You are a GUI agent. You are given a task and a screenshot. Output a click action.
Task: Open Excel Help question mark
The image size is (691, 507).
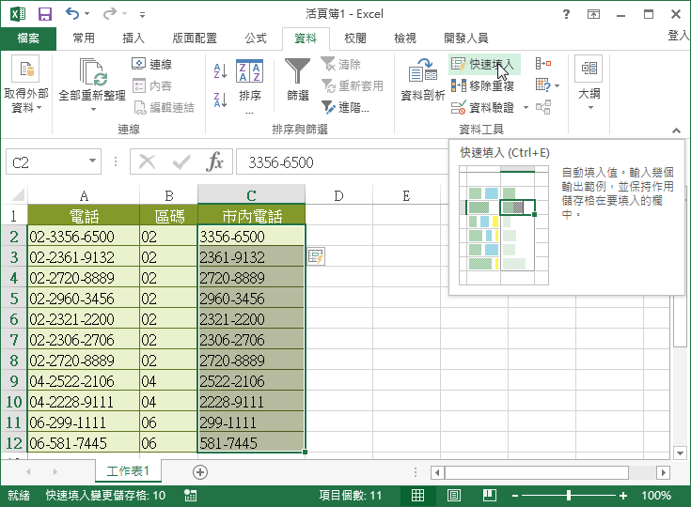pos(566,14)
